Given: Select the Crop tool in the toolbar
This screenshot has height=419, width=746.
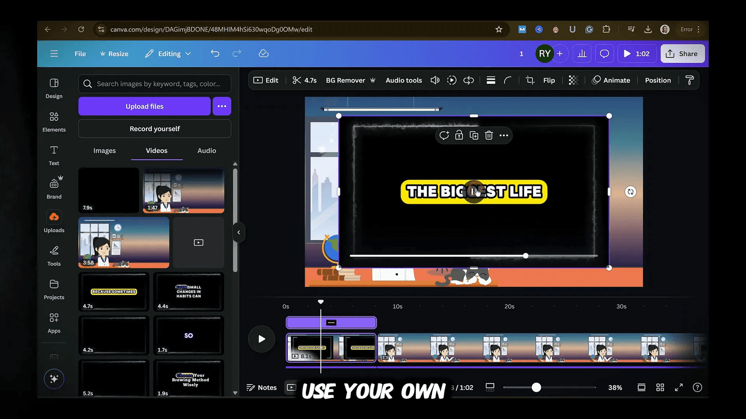Looking at the screenshot, I should (530, 80).
